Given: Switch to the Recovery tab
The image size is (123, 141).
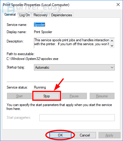Looking at the screenshot, I should [x=40, y=15].
